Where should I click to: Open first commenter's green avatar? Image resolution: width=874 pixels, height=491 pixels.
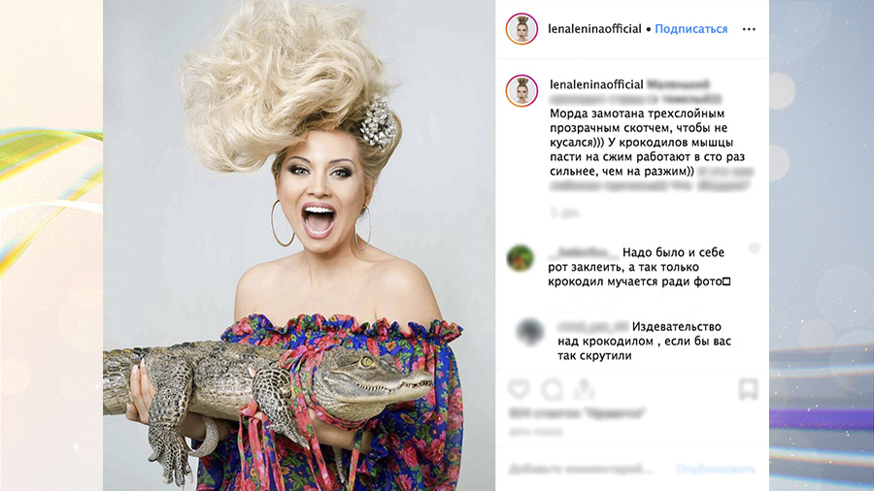(521, 258)
